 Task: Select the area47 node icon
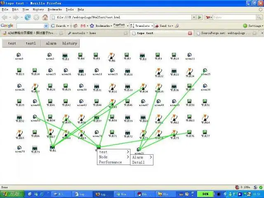click(143, 101)
